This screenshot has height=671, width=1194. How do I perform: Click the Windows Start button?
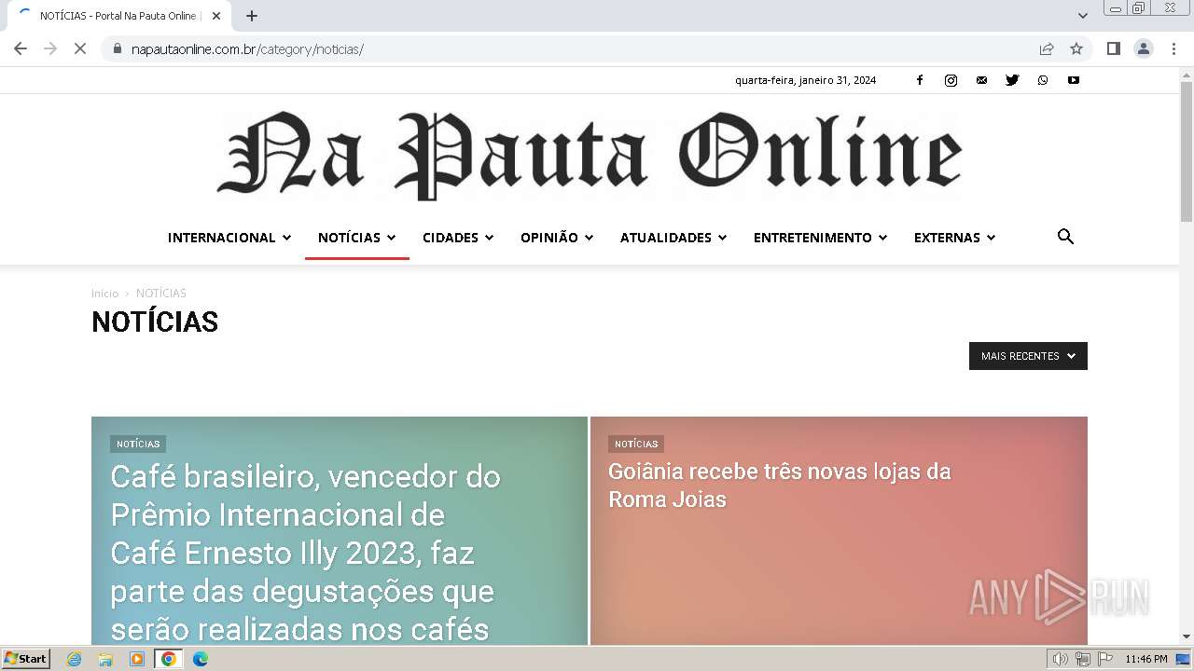(x=25, y=659)
